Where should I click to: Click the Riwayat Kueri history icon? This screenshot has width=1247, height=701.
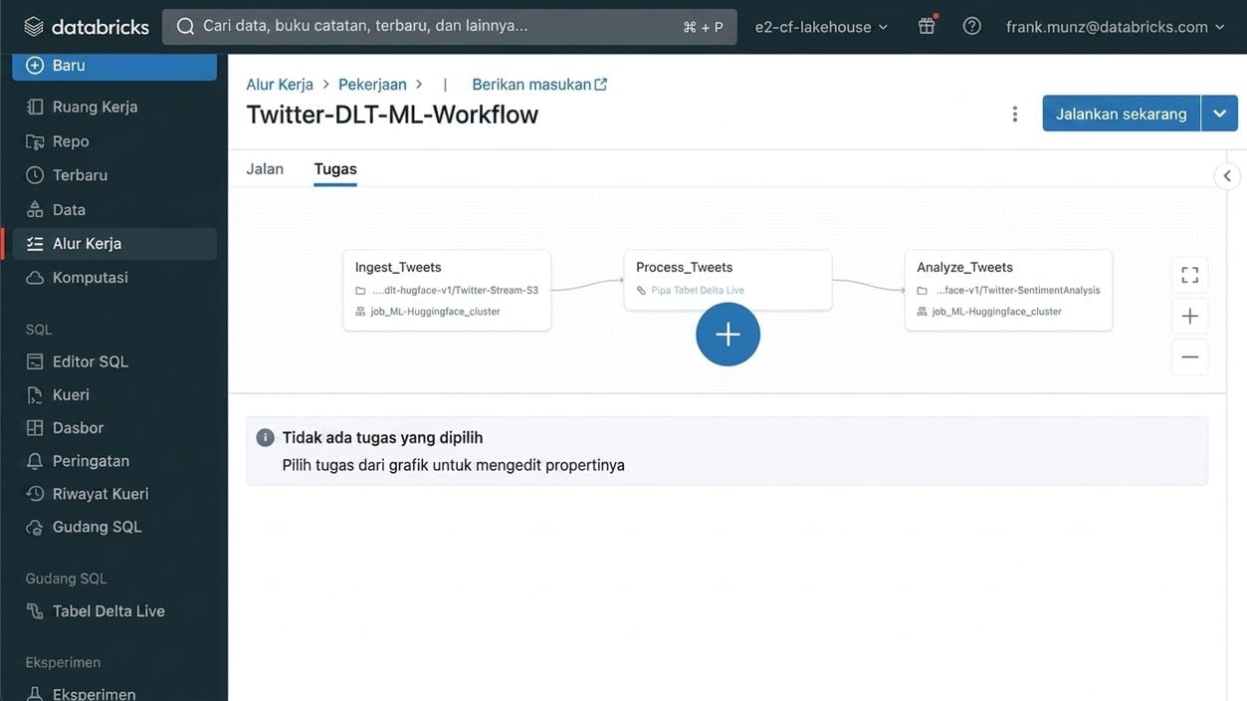[35, 494]
